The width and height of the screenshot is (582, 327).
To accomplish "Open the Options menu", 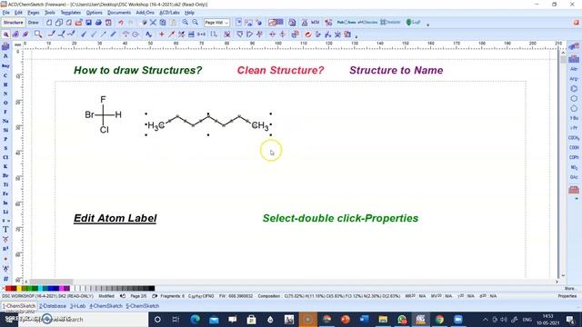I will click(94, 13).
